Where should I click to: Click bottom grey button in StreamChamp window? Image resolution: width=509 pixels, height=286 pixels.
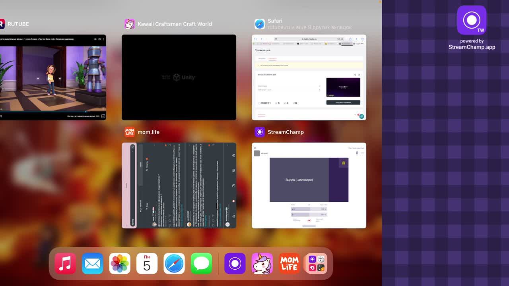click(x=309, y=226)
